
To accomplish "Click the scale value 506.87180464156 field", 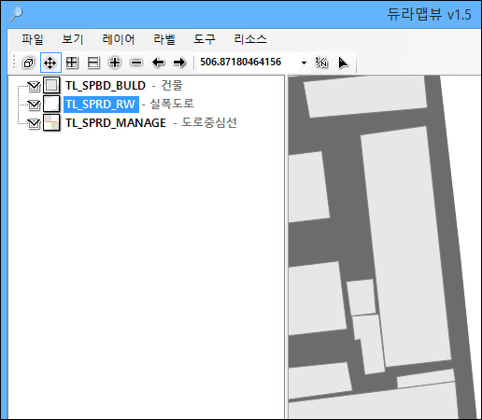I will coord(248,63).
